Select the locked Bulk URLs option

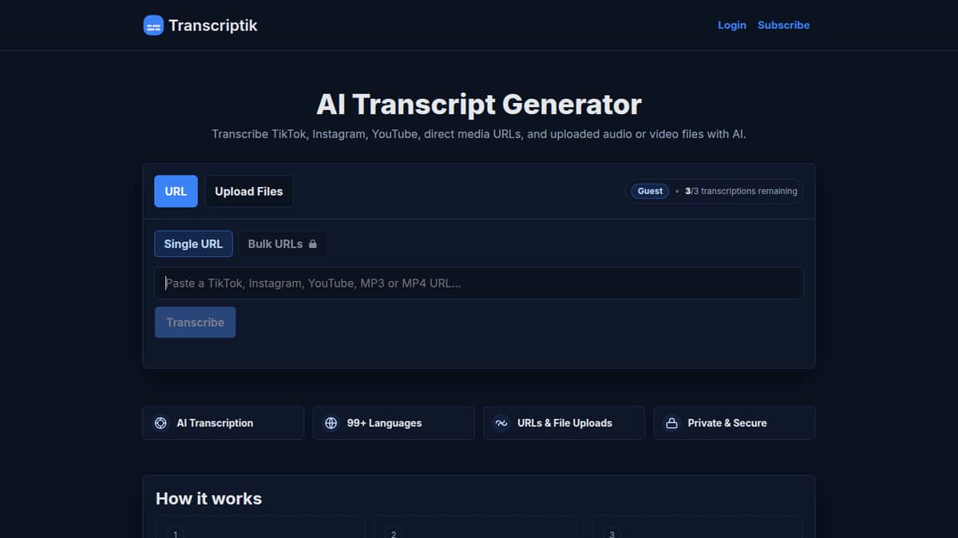point(283,244)
